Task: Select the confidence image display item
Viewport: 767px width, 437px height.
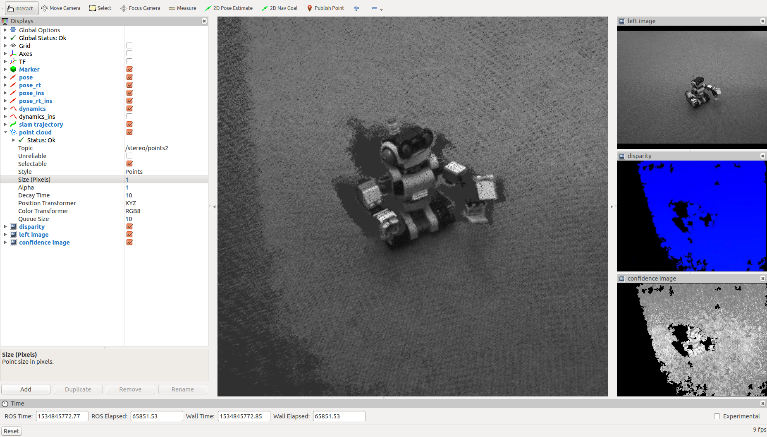Action: (44, 243)
